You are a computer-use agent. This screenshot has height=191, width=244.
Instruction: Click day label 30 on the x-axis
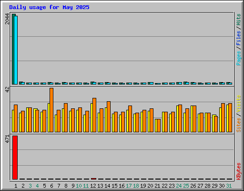[222, 186]
